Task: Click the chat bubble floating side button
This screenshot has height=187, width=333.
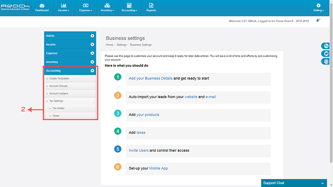Action: point(326,54)
